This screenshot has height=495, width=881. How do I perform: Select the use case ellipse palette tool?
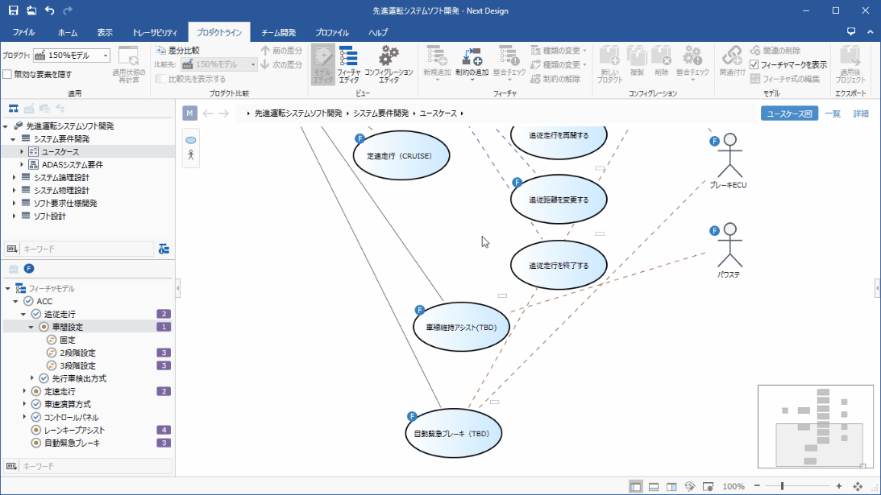coord(191,140)
